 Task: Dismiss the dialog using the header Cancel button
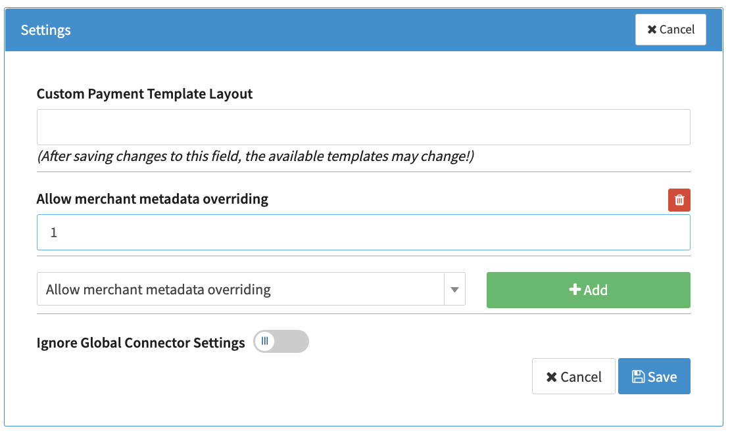[x=670, y=30]
